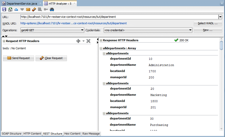Click the gray down-arrow next message icon
The width and height of the screenshot is (225, 137).
point(22,10)
